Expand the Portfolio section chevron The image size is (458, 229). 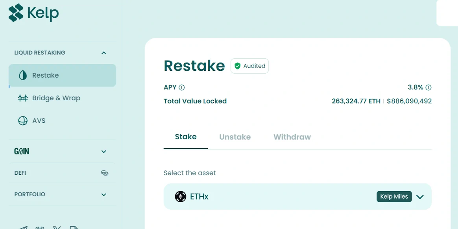104,194
